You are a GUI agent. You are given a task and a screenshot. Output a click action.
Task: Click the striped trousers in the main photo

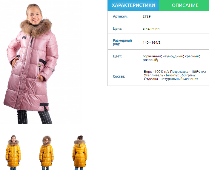[x=35, y=117]
